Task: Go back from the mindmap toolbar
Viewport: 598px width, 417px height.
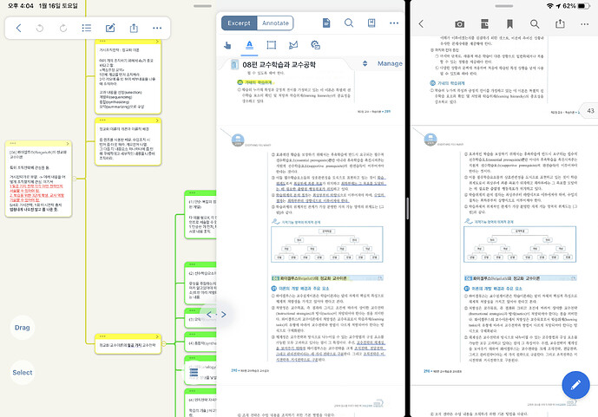Action: coord(18,28)
